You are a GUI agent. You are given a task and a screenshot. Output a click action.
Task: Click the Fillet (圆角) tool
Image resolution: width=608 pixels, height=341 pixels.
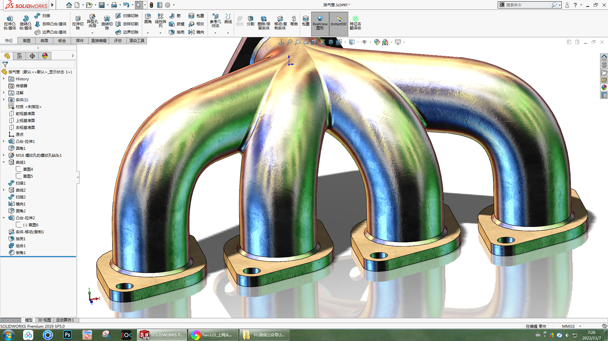click(x=148, y=19)
